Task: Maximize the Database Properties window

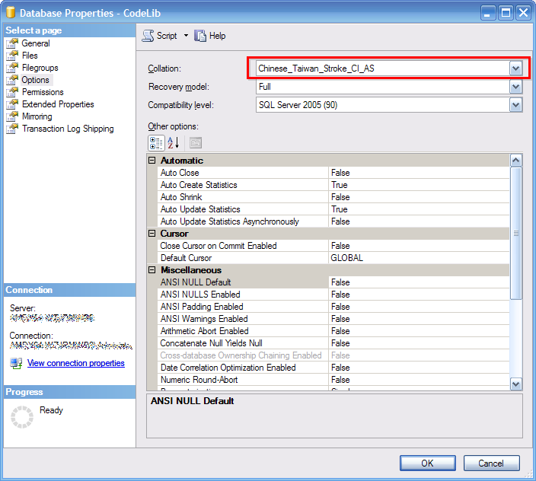Action: pos(506,13)
